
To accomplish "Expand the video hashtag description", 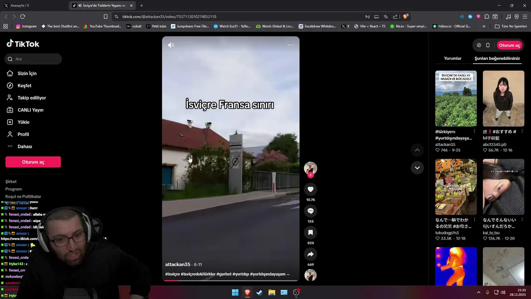I will click(x=288, y=274).
